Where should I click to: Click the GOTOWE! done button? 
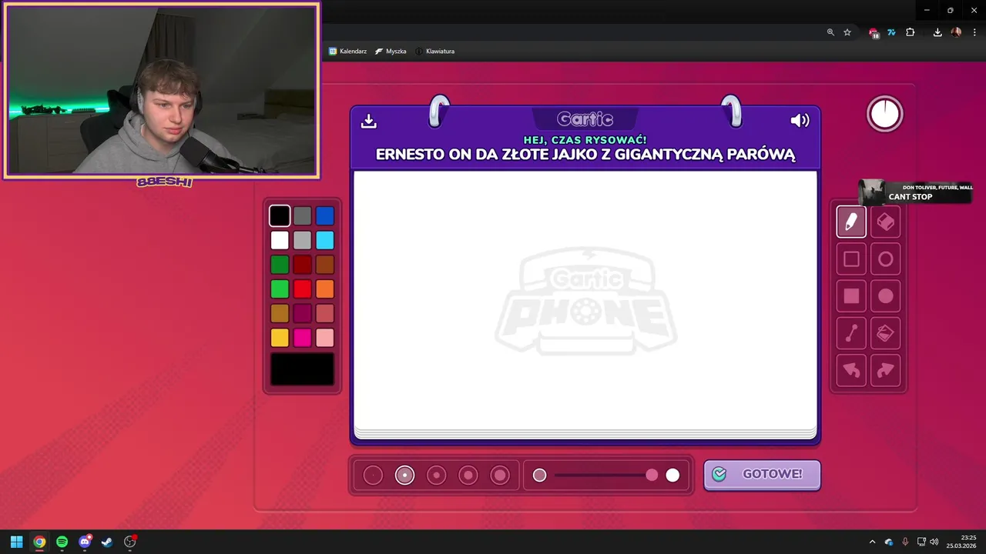(x=762, y=474)
